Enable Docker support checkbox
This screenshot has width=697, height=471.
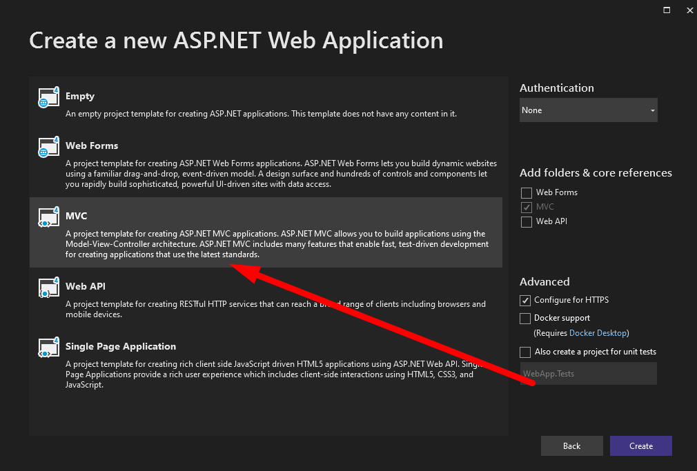[526, 318]
